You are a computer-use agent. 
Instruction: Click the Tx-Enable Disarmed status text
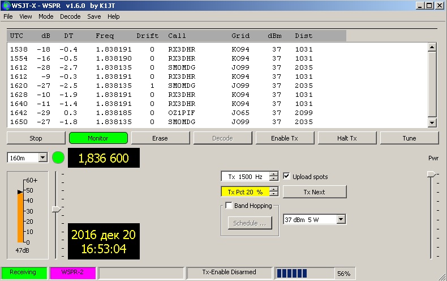pos(229,272)
